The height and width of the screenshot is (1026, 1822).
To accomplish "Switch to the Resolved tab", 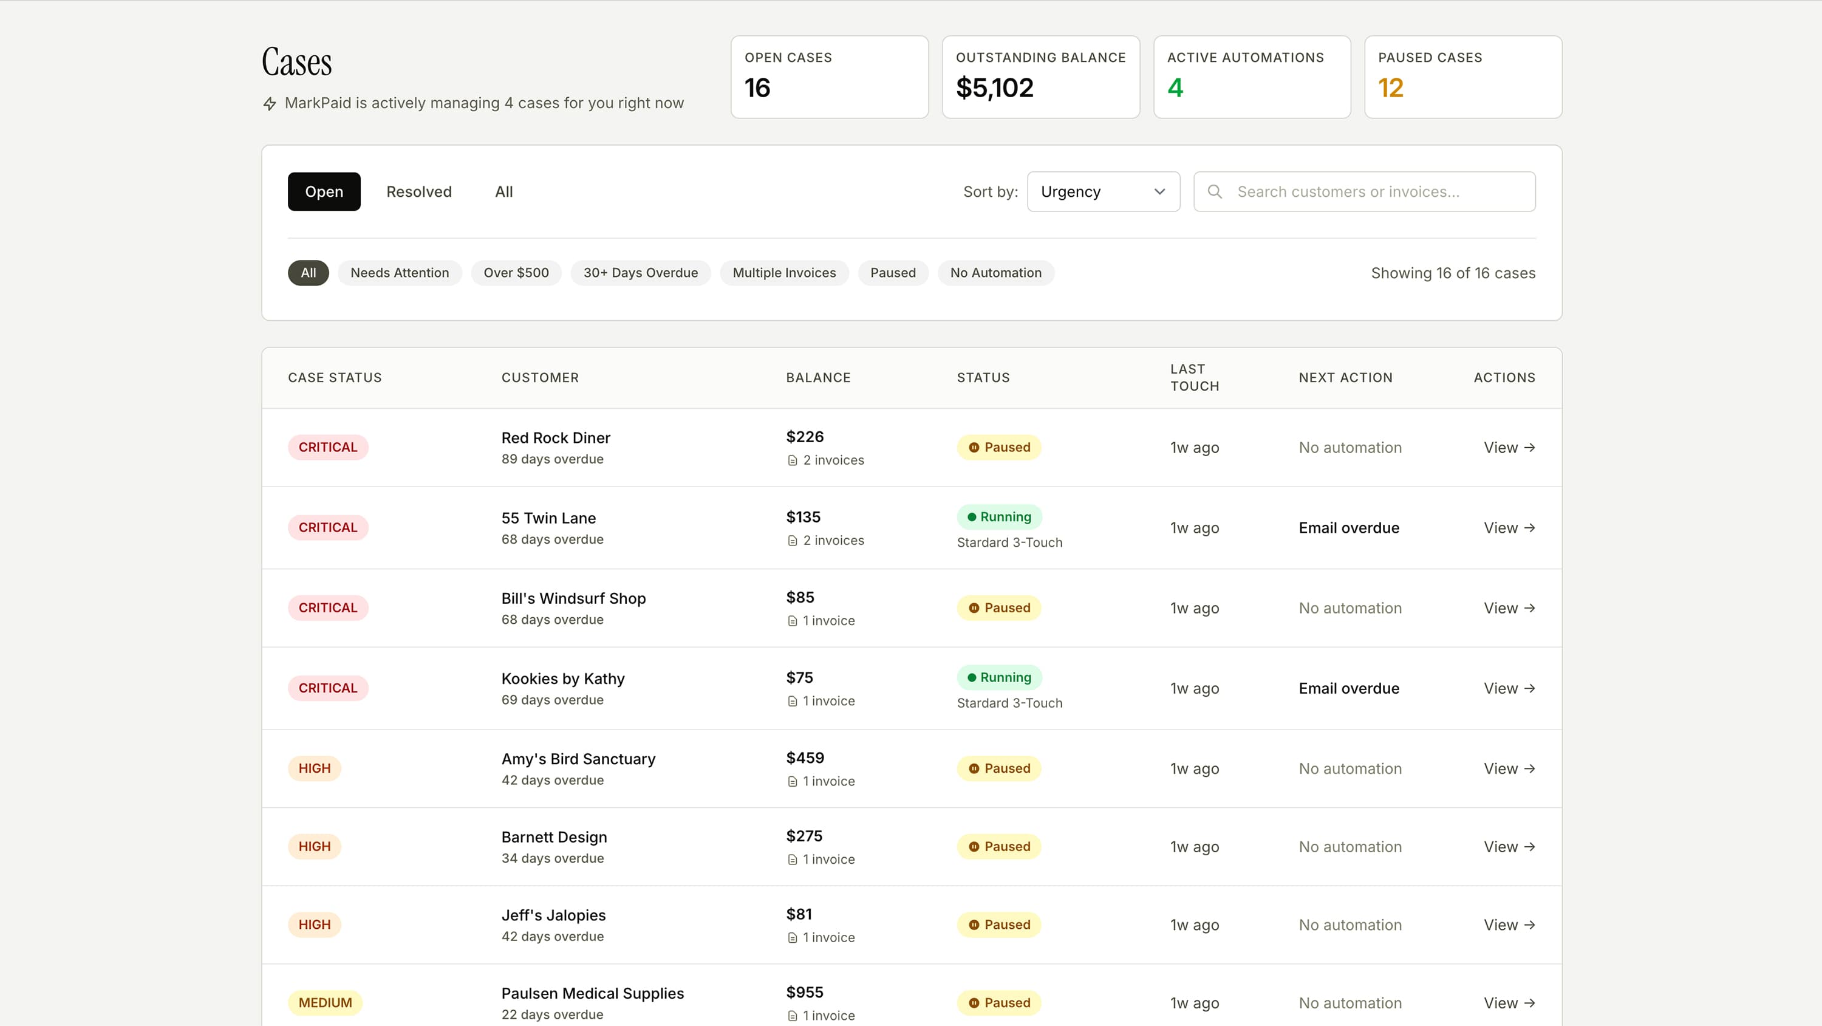I will click(418, 192).
